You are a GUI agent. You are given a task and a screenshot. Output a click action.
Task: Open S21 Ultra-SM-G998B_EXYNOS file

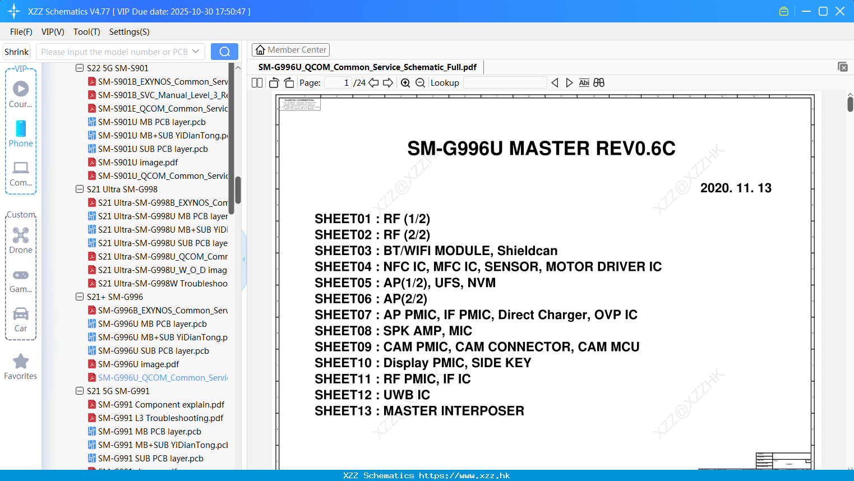point(158,202)
